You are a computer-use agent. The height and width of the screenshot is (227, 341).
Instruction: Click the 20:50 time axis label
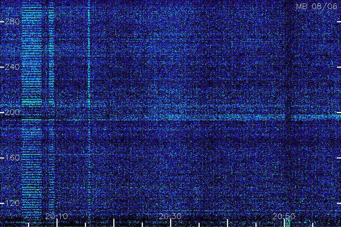[x=284, y=216]
